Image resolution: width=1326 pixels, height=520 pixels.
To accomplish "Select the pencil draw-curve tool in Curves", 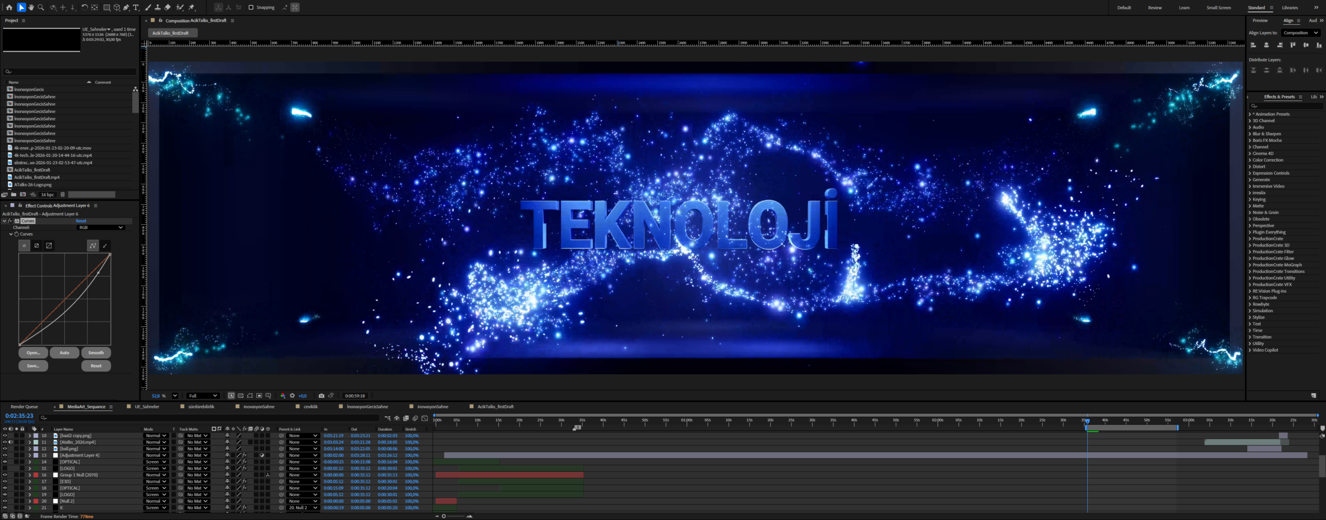I will pyautogui.click(x=105, y=245).
